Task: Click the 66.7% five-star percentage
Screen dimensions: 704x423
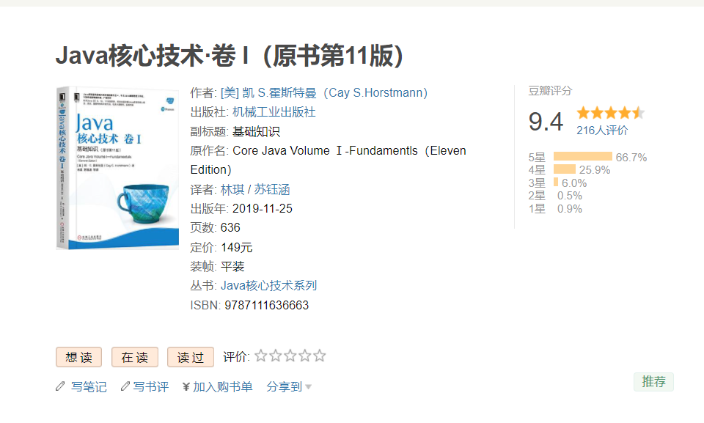Action: point(631,157)
